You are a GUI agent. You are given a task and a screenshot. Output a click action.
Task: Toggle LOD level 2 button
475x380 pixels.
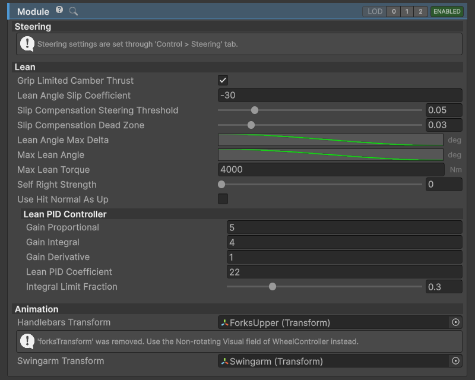420,11
